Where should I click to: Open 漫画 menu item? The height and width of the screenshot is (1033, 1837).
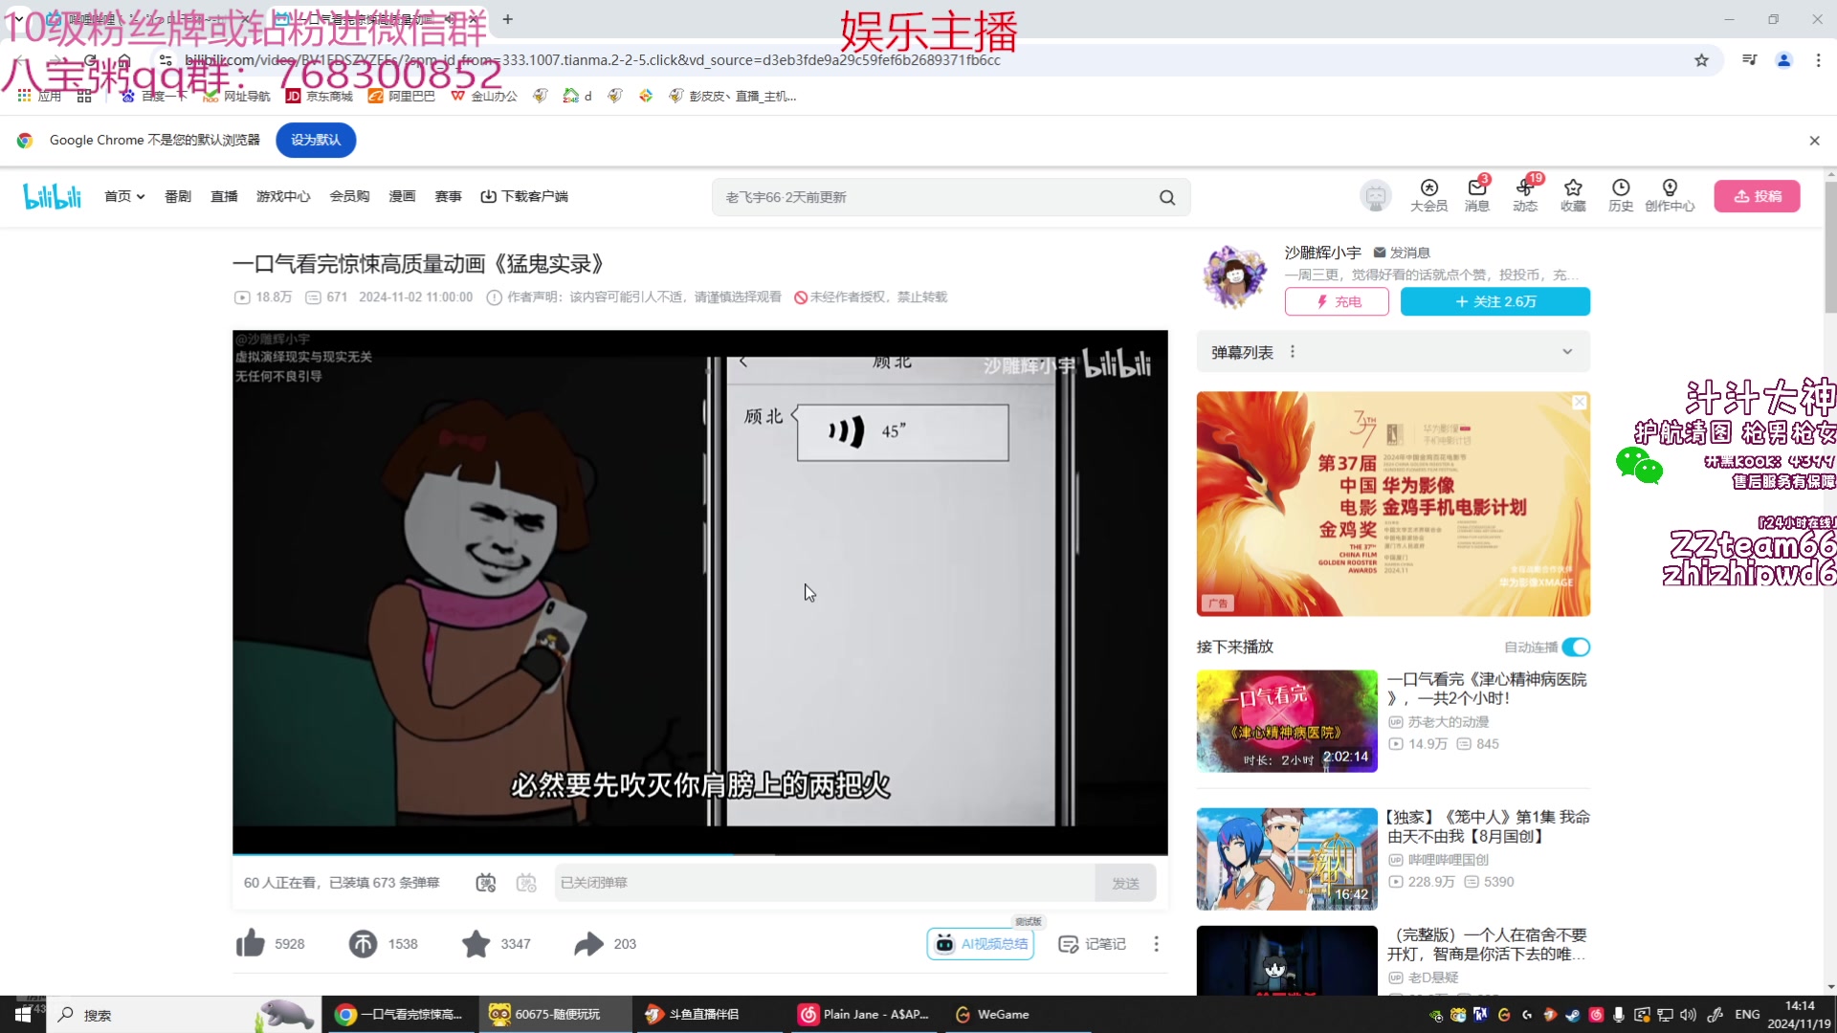tap(402, 196)
